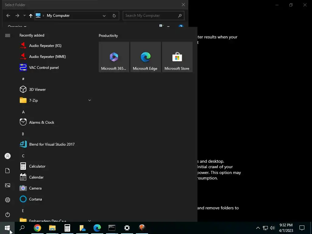Open Microsoft Edge from taskbar
312x234 pixels.
[97, 228]
